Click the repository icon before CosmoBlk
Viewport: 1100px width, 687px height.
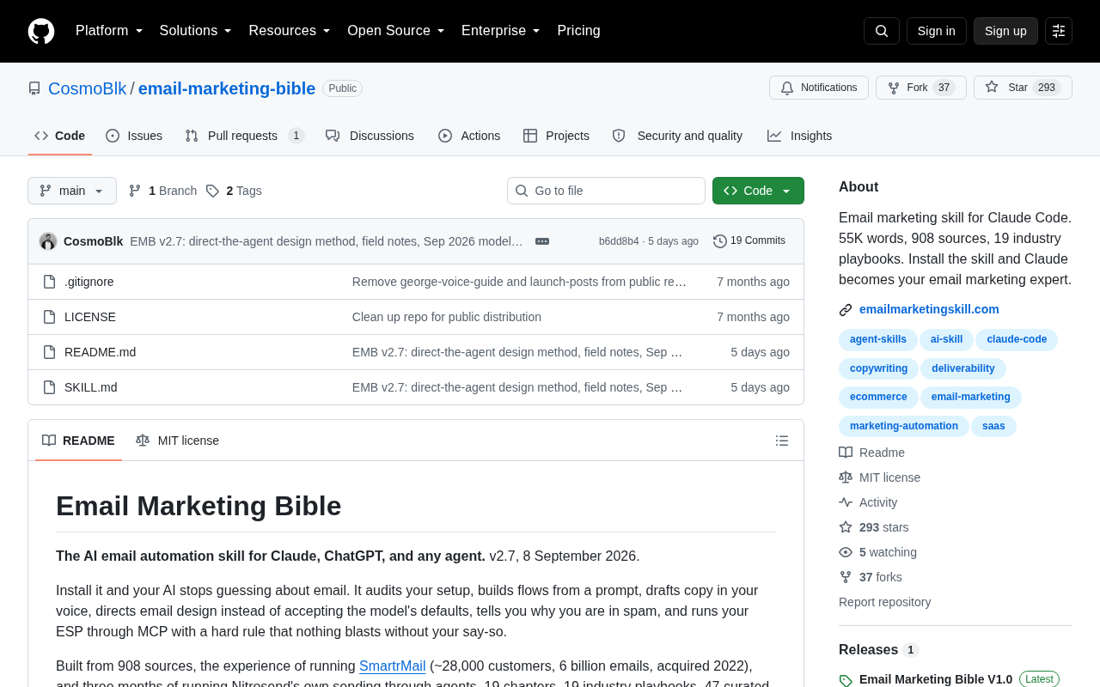[34, 88]
